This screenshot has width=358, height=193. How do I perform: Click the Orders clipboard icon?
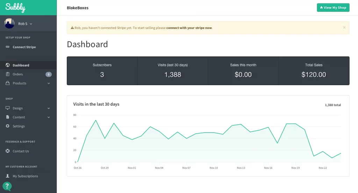point(8,74)
